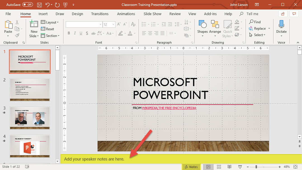Start Slide Show from status bar icon

tap(240, 167)
